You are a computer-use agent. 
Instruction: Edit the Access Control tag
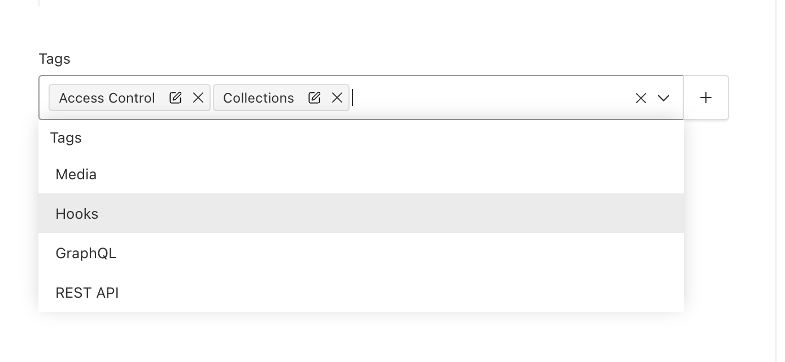tap(176, 98)
